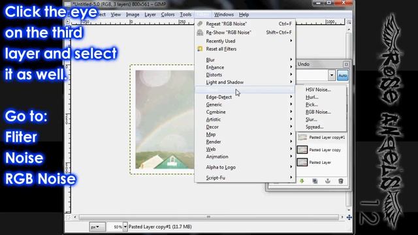This screenshot has height=235, width=418.
Task: Select RGB Noise... in Noise submenu
Action: (321, 112)
